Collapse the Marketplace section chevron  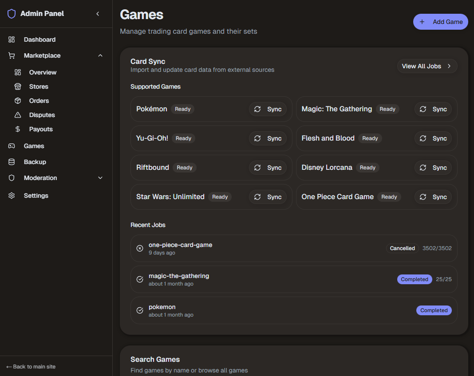click(x=100, y=55)
